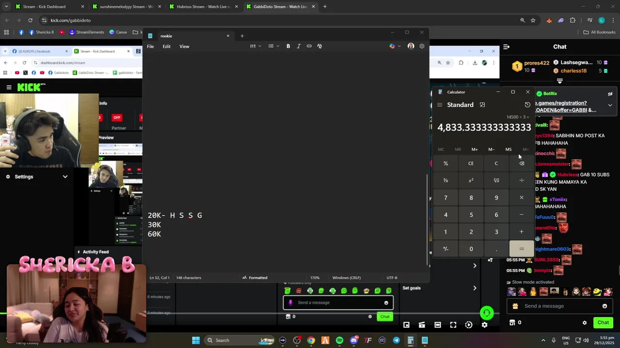Click the M+ memory add button

coord(475,149)
